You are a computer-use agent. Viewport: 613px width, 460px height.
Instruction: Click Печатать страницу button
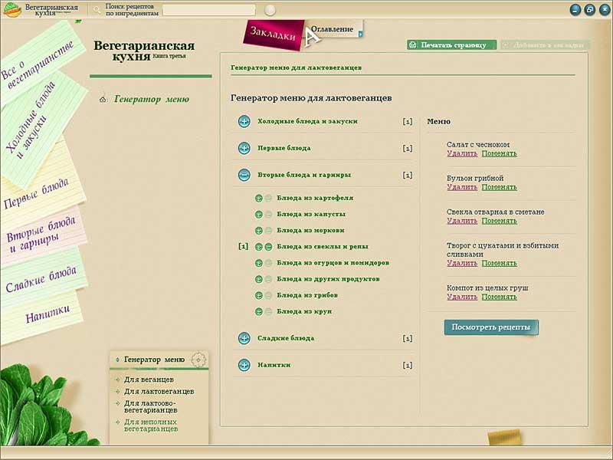[451, 45]
